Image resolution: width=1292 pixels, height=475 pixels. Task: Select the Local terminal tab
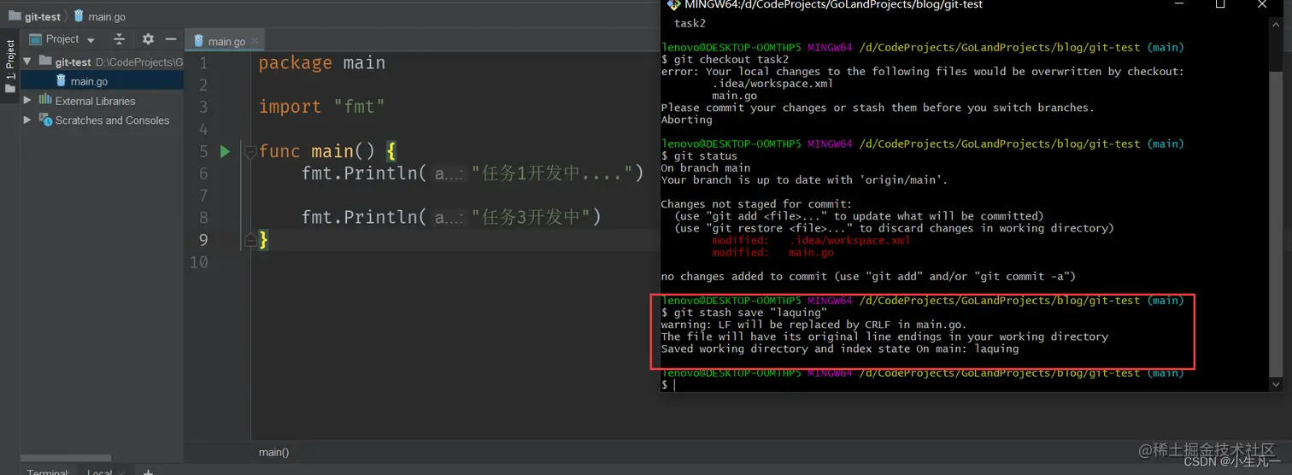point(100,472)
